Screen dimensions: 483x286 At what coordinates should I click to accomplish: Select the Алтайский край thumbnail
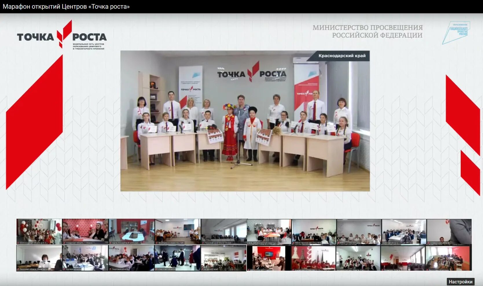tap(224, 258)
